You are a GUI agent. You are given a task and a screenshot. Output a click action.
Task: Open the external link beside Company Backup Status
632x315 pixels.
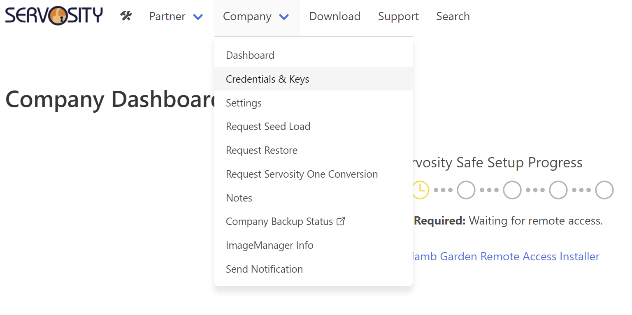341,221
